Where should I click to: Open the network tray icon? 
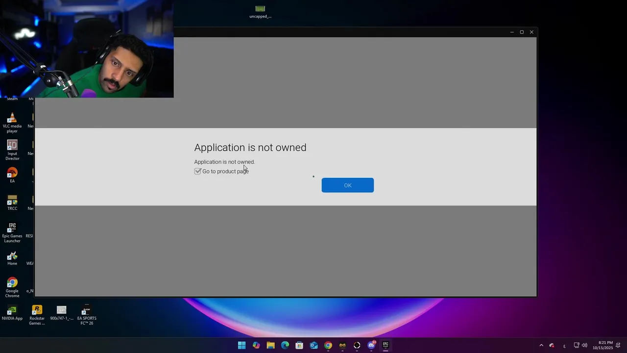pos(577,345)
